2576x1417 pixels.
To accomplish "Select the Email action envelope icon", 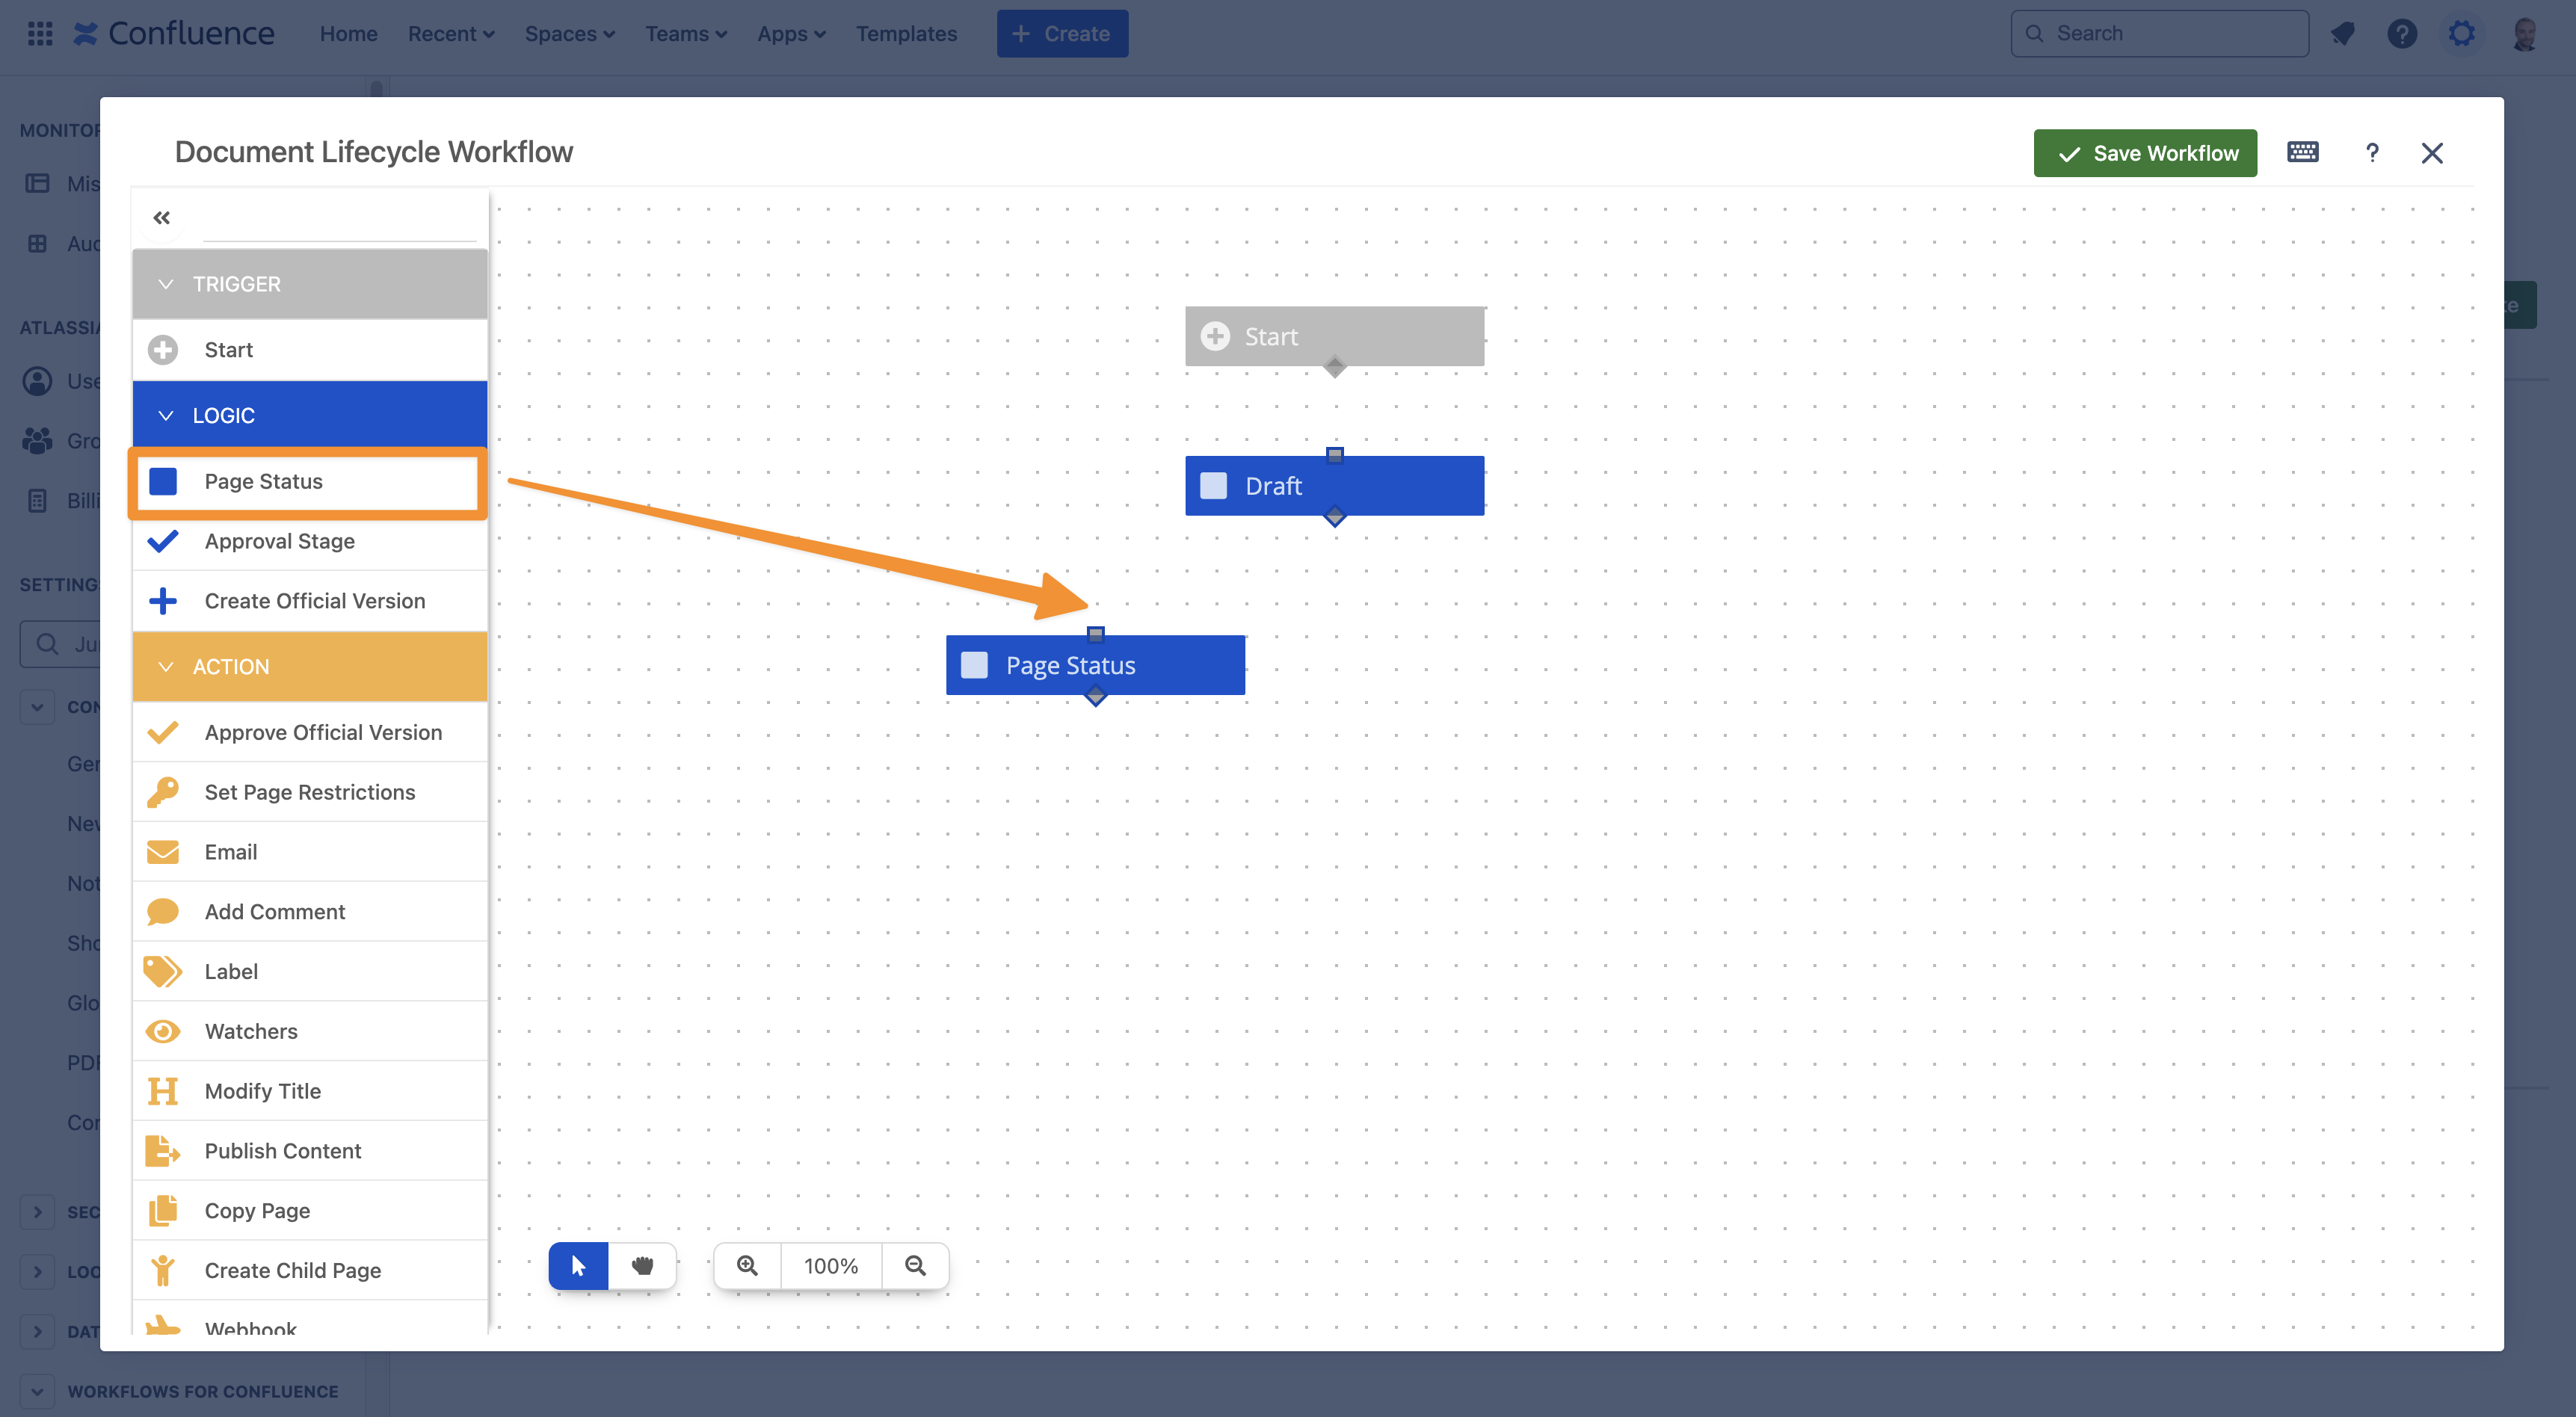I will (163, 851).
